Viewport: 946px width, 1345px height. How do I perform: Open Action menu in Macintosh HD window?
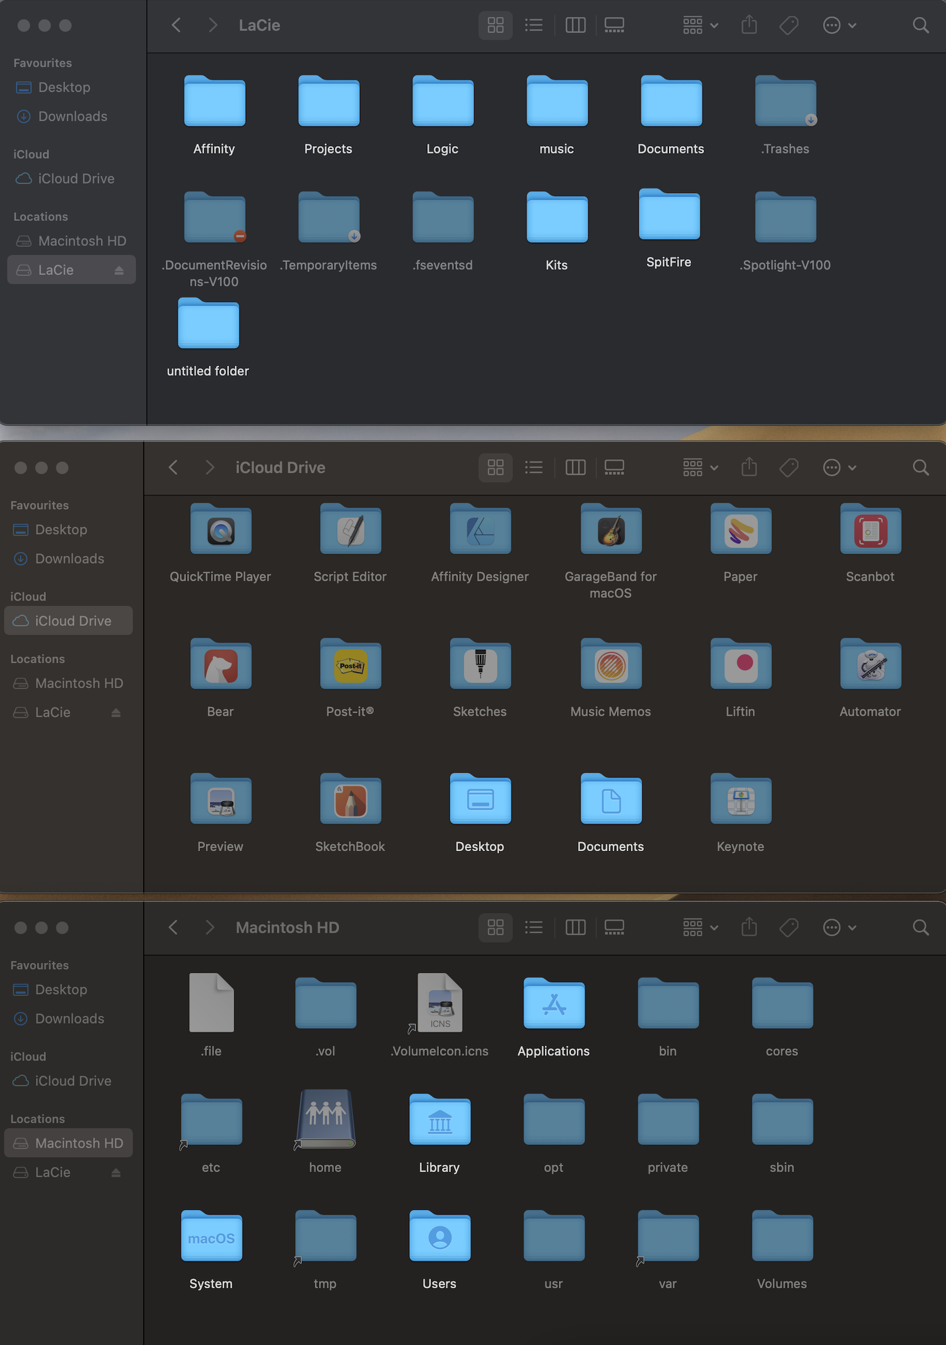click(839, 928)
